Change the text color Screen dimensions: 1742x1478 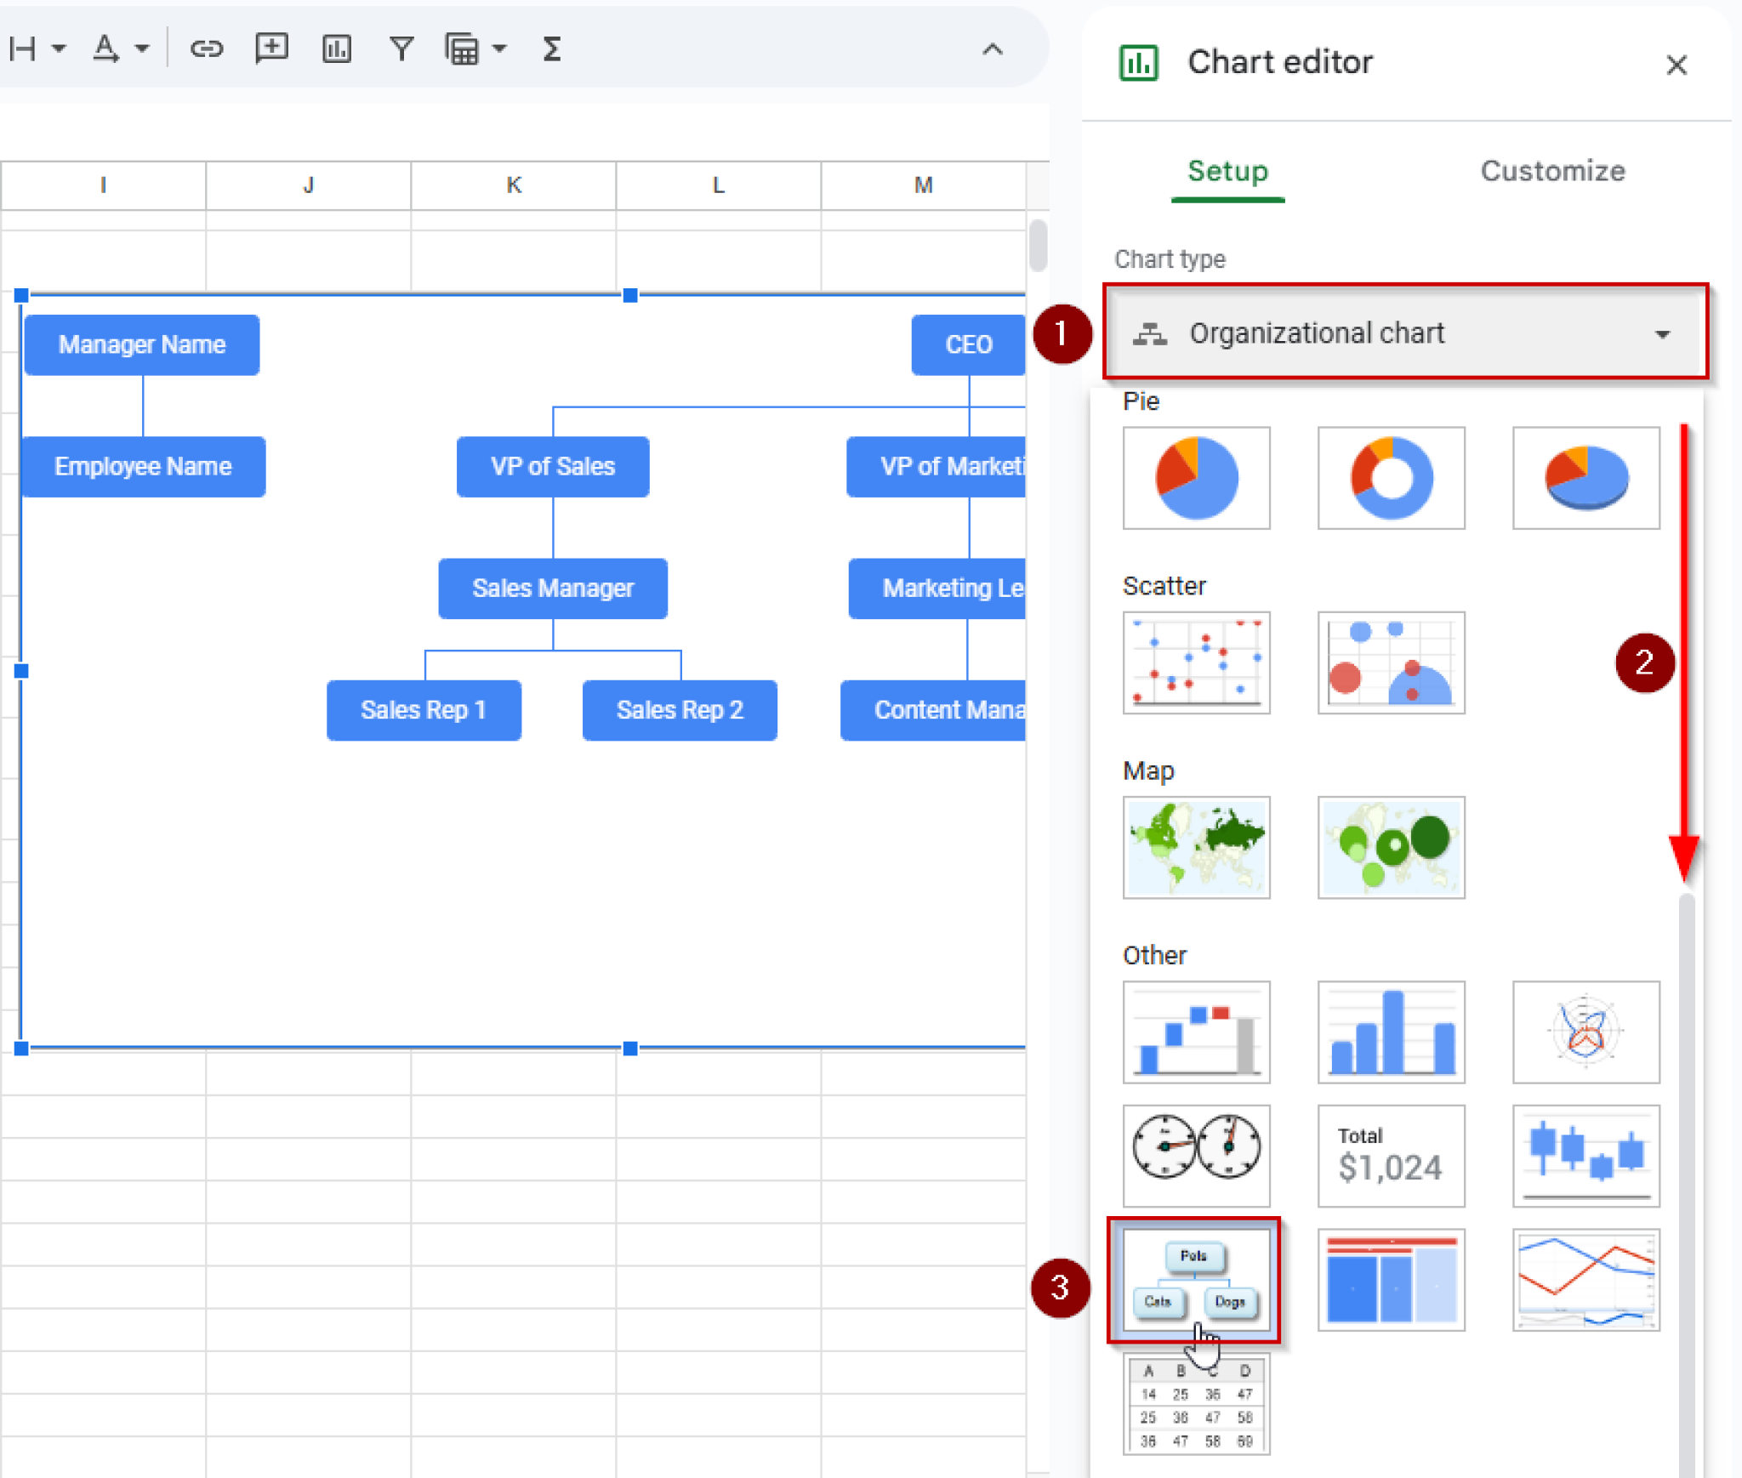(105, 48)
